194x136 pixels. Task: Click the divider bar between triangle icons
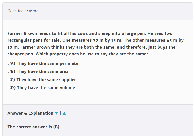click(x=60, y=113)
